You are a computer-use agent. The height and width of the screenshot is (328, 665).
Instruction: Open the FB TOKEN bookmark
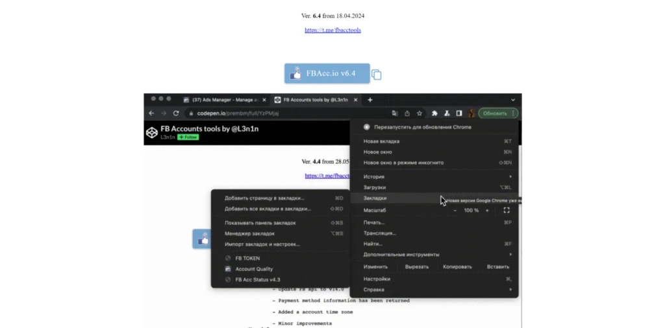tap(281, 258)
